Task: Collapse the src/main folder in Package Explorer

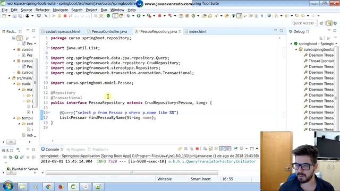Action: [x=9, y=78]
